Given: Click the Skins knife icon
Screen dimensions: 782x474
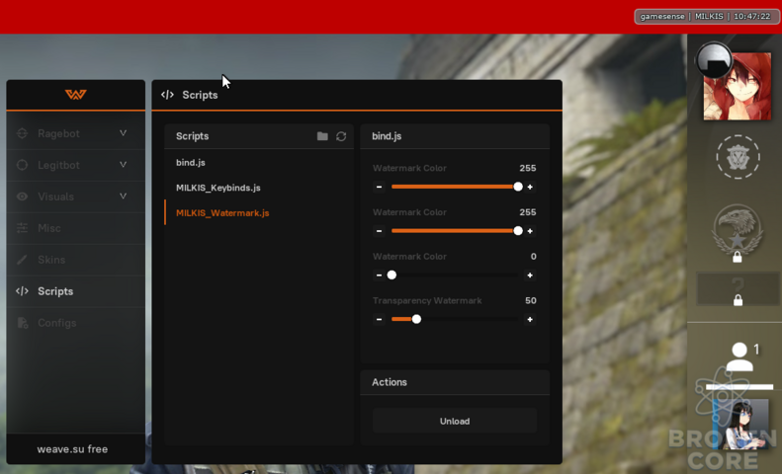Looking at the screenshot, I should pos(22,260).
